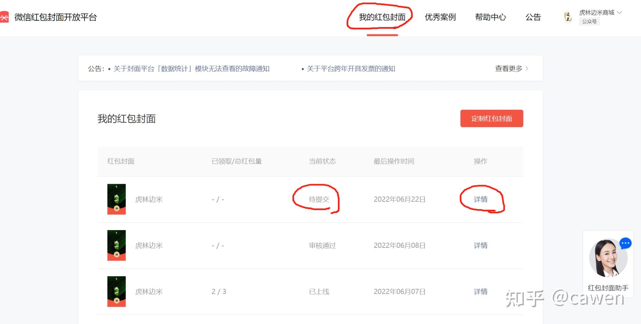
Task: Click the date 2022年06月07日
Action: click(399, 292)
